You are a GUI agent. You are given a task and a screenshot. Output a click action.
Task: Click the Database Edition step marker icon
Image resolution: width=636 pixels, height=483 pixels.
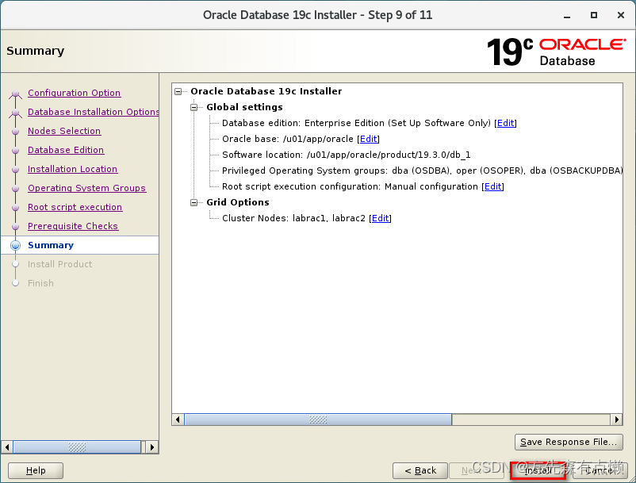15,151
